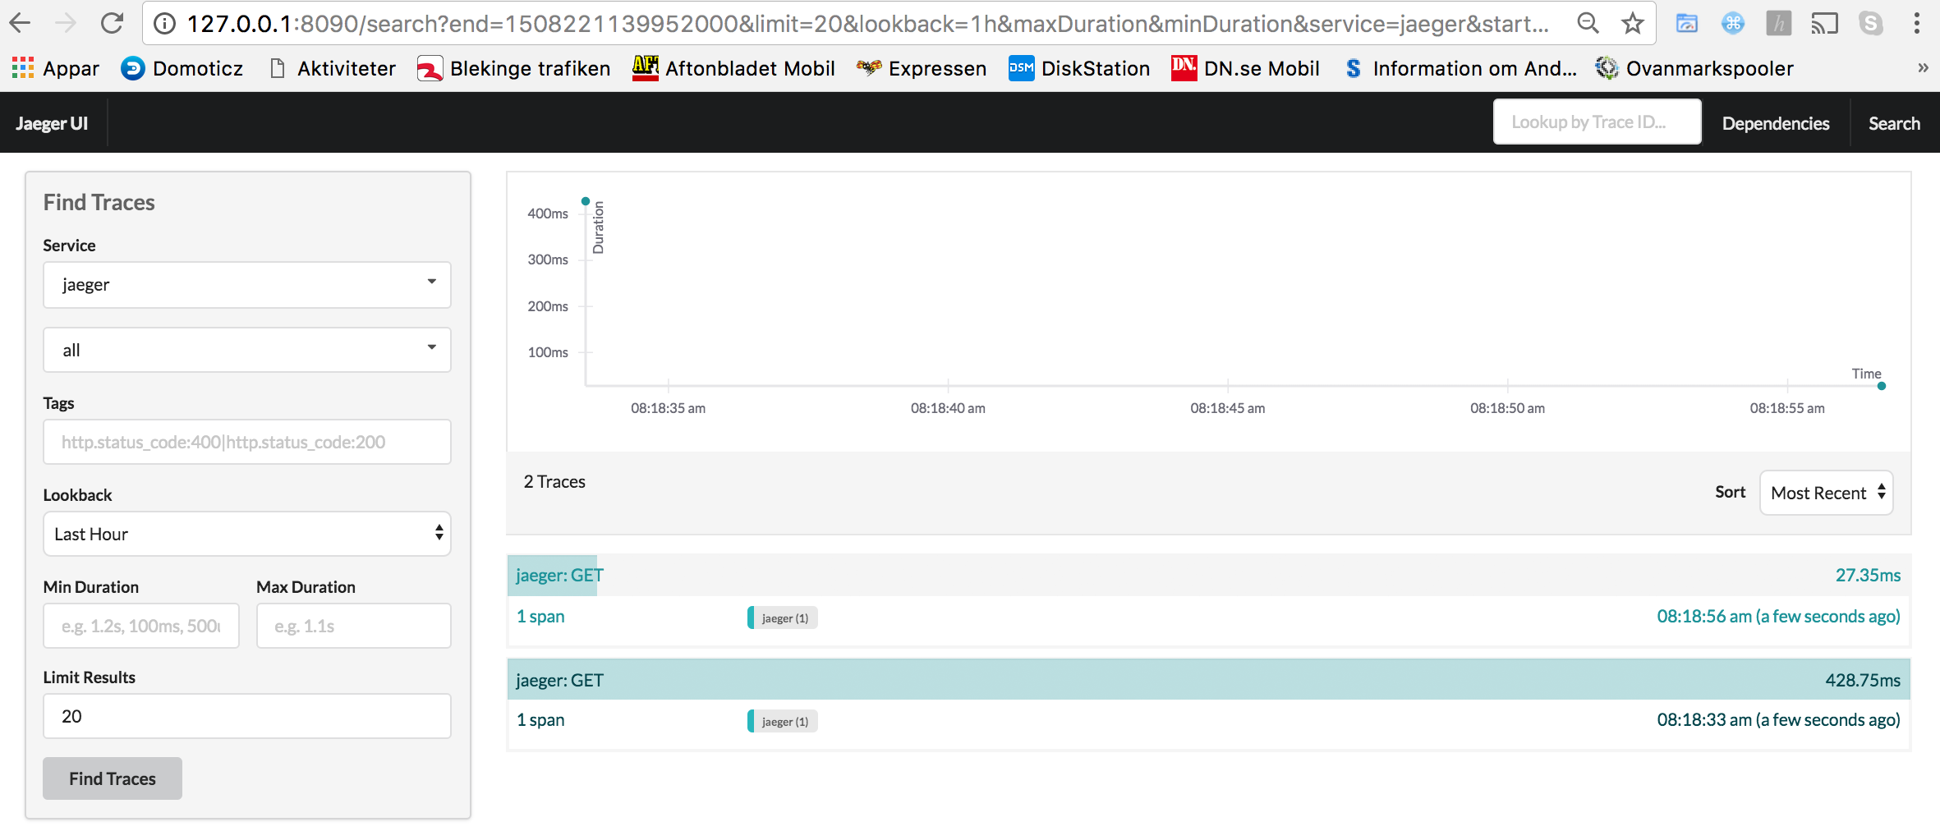Open the Aftonbladet Mobil bookmark
1940x831 pixels.
pos(734,68)
